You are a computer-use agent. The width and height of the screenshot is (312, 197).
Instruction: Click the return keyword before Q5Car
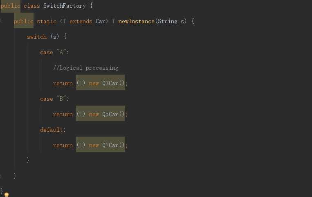[x=63, y=114]
